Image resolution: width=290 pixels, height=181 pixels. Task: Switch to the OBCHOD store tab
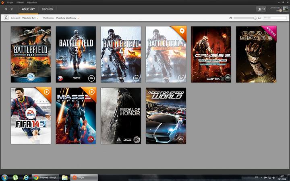[x=48, y=9]
